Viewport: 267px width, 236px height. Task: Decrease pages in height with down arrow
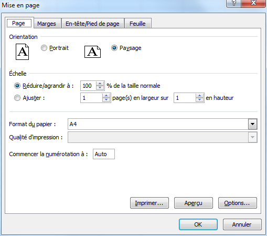[x=199, y=100]
